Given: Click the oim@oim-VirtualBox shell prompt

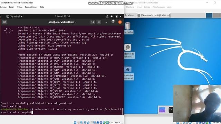Looking at the screenshot, I should (x=17, y=110).
